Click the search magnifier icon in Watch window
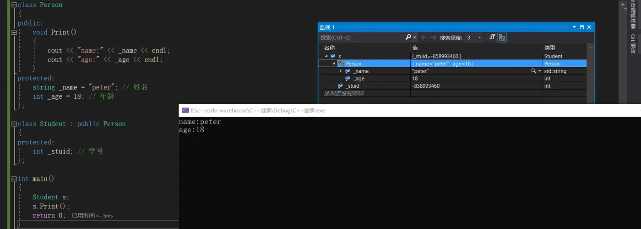641x229 pixels. tap(408, 37)
